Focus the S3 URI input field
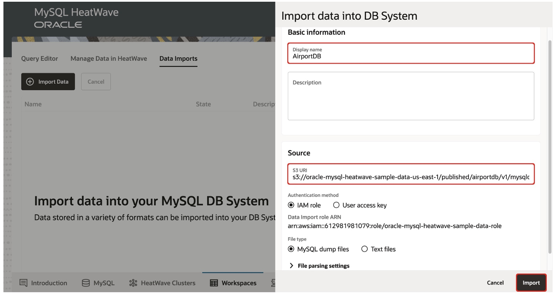Image resolution: width=554 pixels, height=299 pixels. [x=411, y=177]
